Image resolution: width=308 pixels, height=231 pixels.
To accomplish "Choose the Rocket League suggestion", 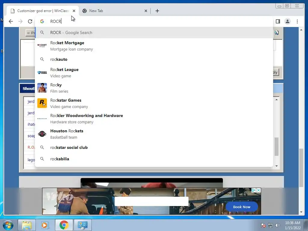I will pyautogui.click(x=154, y=73).
